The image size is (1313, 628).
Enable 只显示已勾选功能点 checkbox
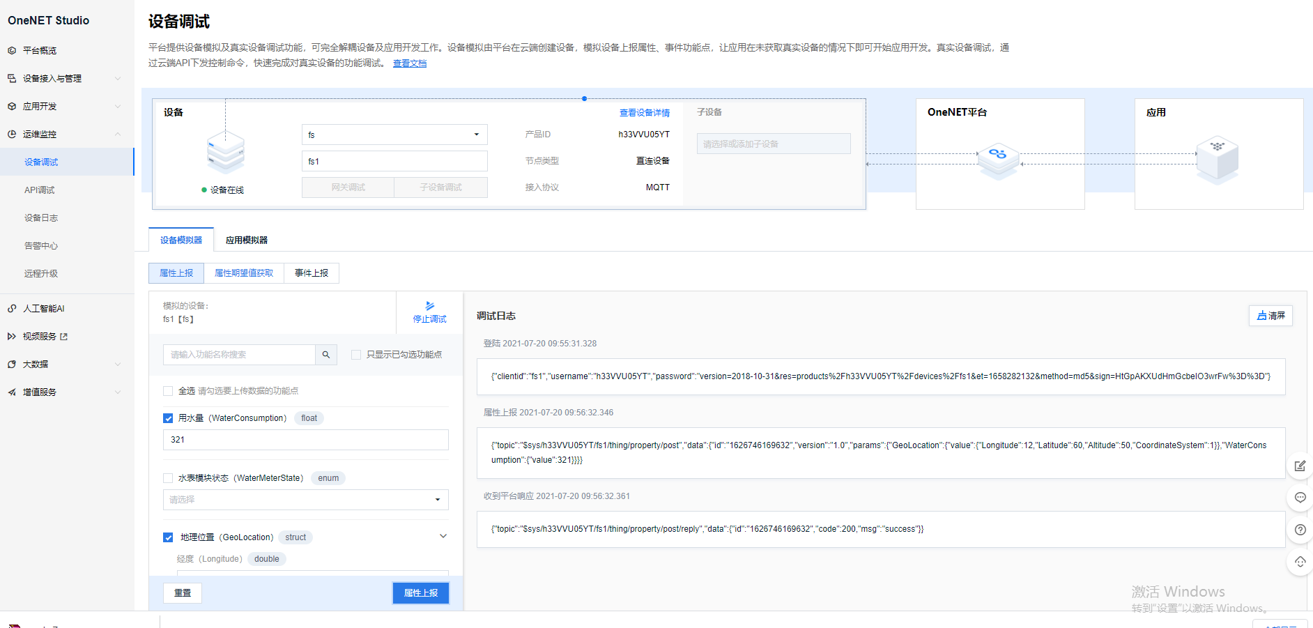tap(356, 355)
